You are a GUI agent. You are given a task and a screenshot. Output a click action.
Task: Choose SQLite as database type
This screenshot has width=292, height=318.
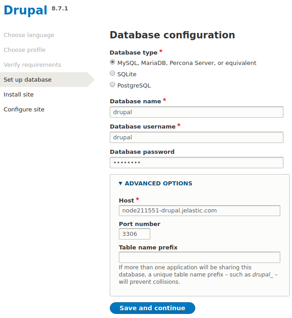[x=112, y=74]
